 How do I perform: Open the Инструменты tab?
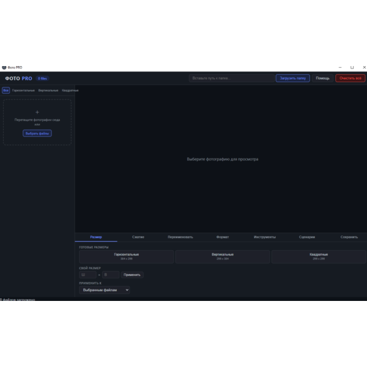(x=265, y=237)
